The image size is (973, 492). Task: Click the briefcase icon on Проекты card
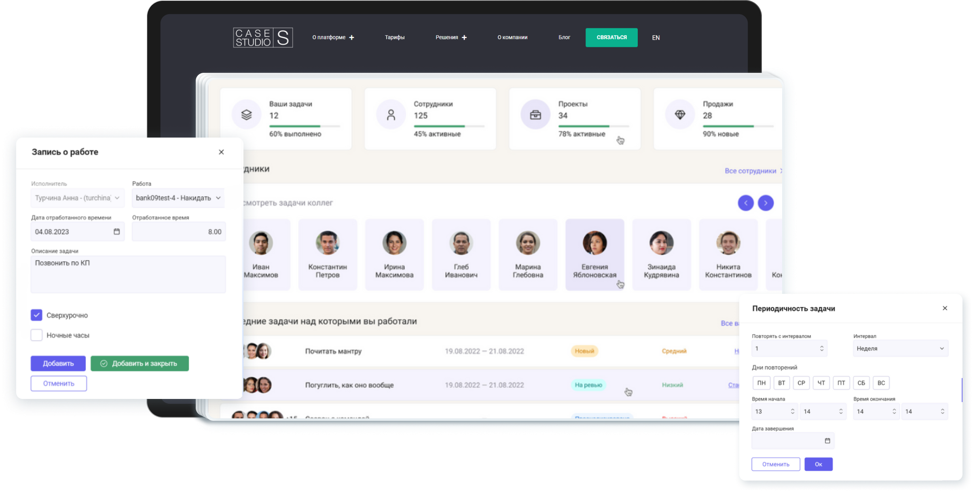(535, 115)
